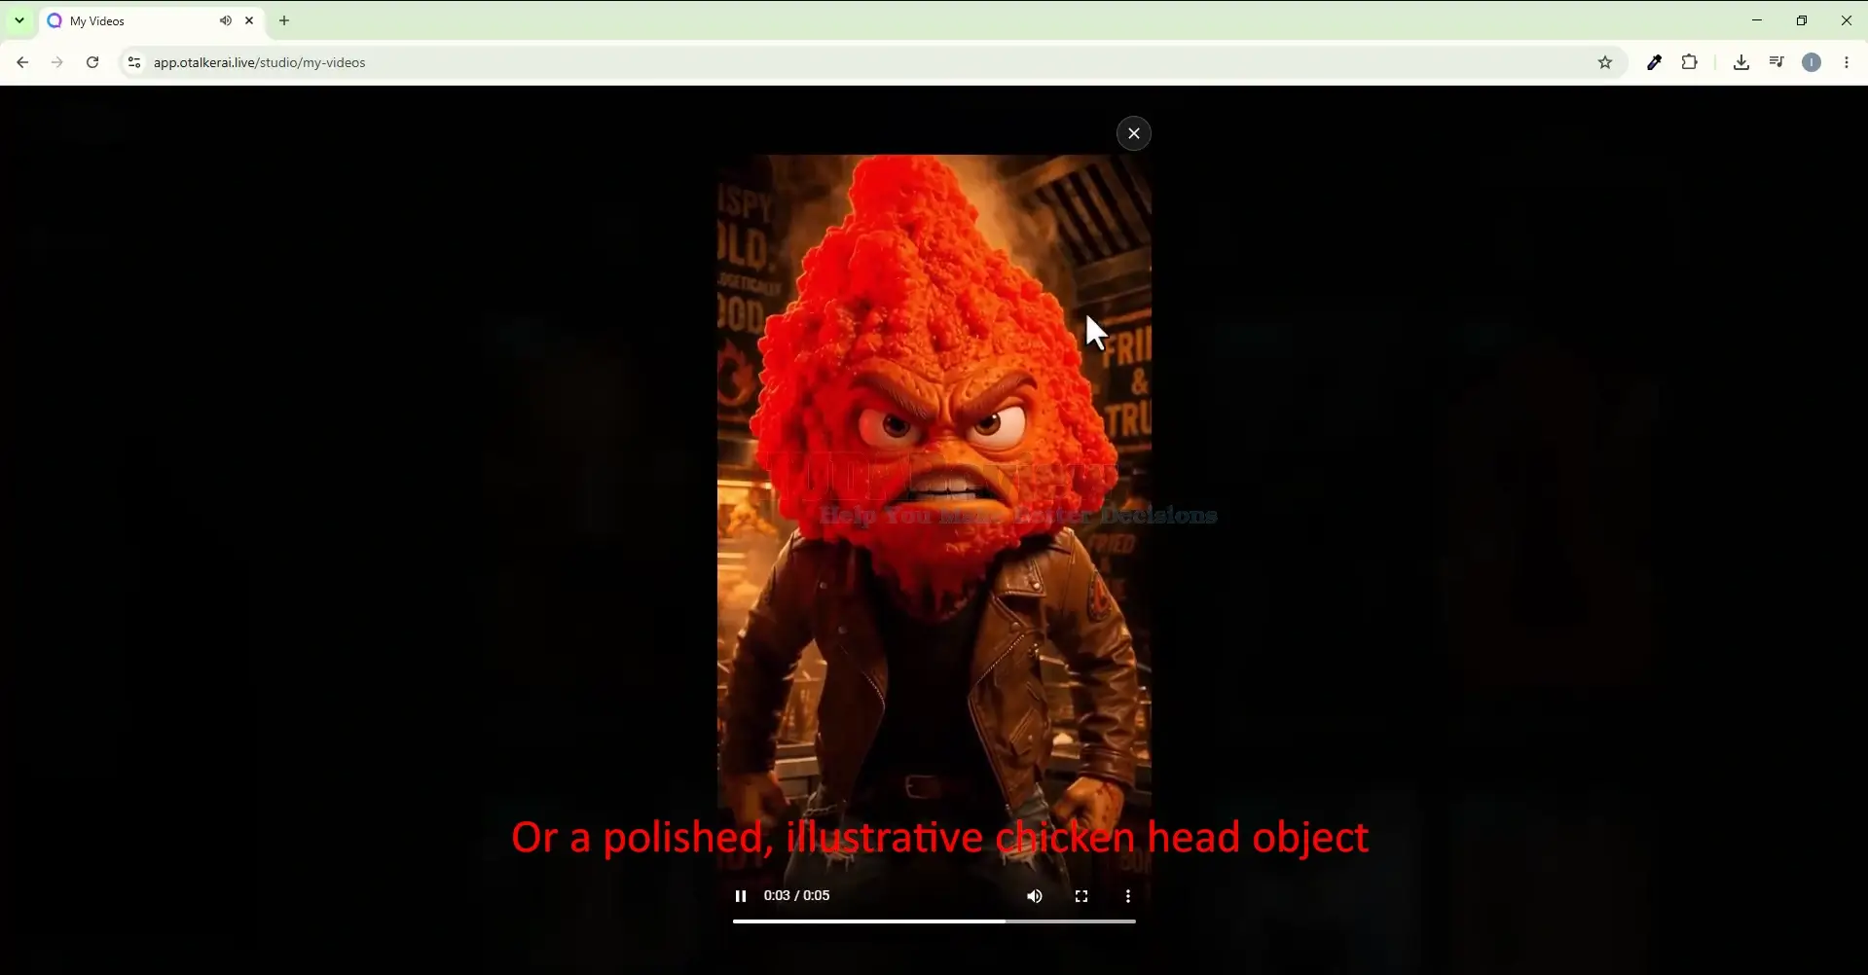This screenshot has width=1868, height=975.
Task: Expand the tab search dropdown
Action: point(19,20)
